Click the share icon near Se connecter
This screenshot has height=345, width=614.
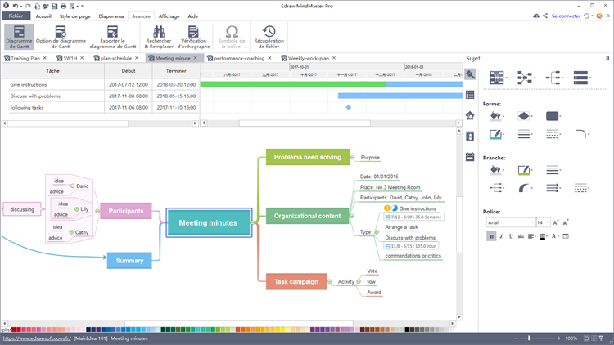click(x=545, y=16)
